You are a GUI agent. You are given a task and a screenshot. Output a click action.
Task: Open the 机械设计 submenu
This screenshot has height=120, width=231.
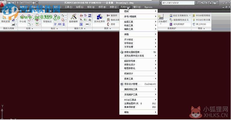point(138,73)
